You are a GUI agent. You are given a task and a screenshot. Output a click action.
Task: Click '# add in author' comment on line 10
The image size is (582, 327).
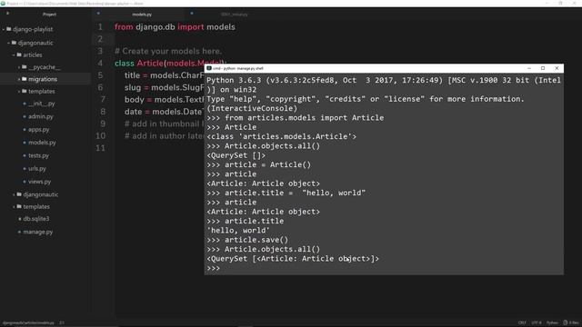coord(164,135)
